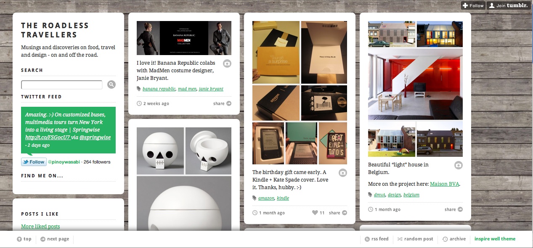Select the banana republic tag
This screenshot has height=248, width=533.
(159, 89)
